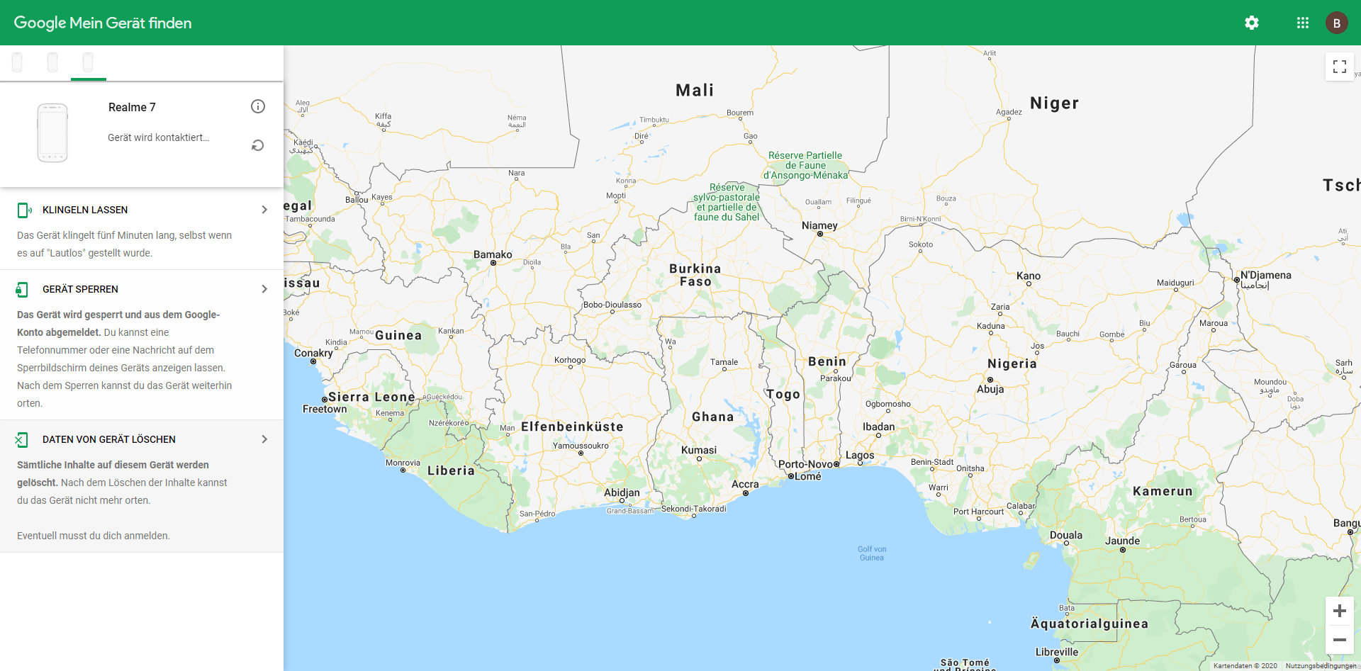Click the Burkina Faso country label
Image resolution: width=1361 pixels, height=671 pixels.
(x=695, y=275)
